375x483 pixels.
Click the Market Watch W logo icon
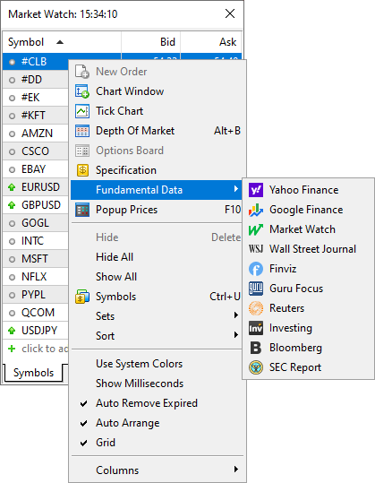click(256, 229)
